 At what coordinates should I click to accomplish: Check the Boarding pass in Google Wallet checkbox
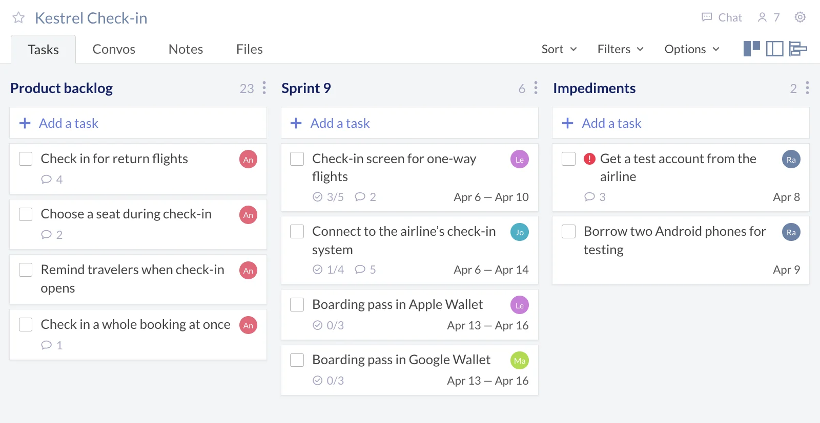[x=297, y=360]
